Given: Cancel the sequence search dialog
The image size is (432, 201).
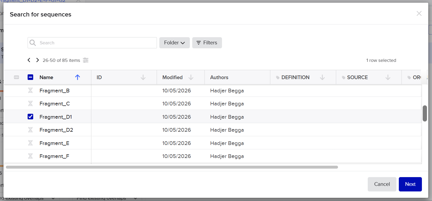Looking at the screenshot, I should coord(382,184).
